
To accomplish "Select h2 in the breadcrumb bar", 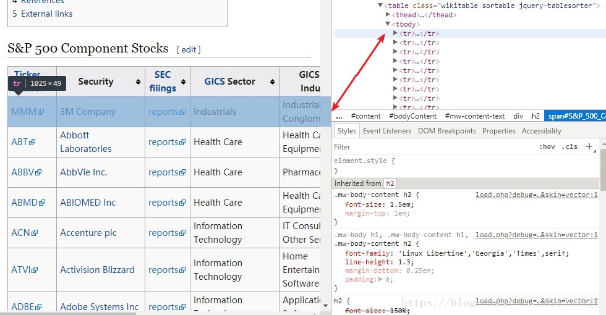I will coord(536,116).
